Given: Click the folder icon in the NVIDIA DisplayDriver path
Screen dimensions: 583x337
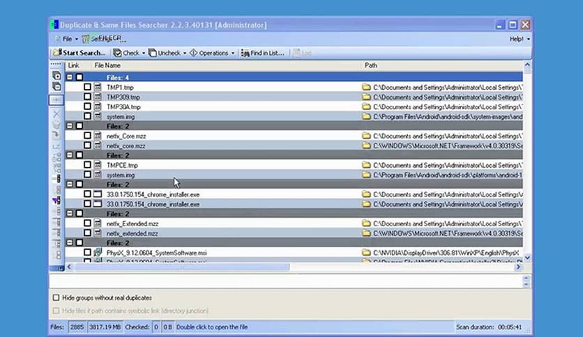Looking at the screenshot, I should [x=366, y=252].
